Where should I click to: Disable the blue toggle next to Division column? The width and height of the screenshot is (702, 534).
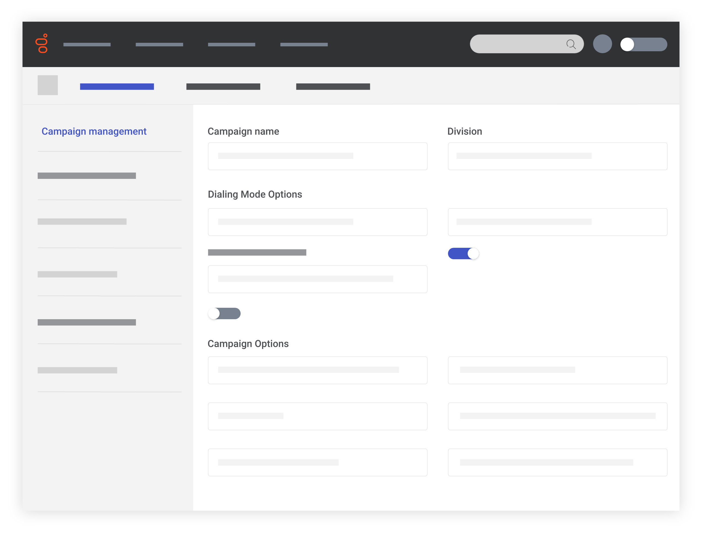463,253
